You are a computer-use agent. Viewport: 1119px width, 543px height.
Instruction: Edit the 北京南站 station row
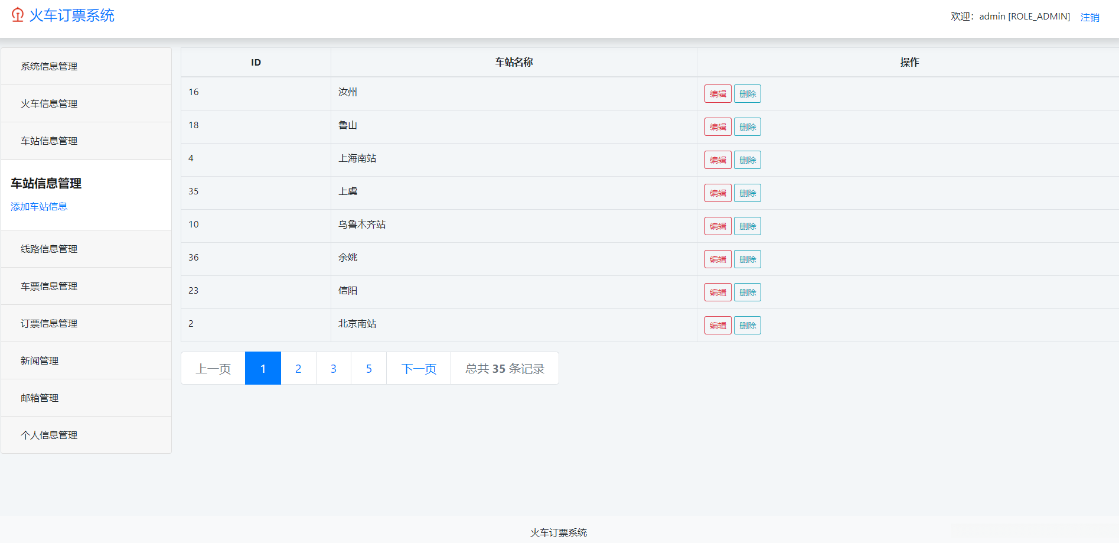pyautogui.click(x=718, y=326)
